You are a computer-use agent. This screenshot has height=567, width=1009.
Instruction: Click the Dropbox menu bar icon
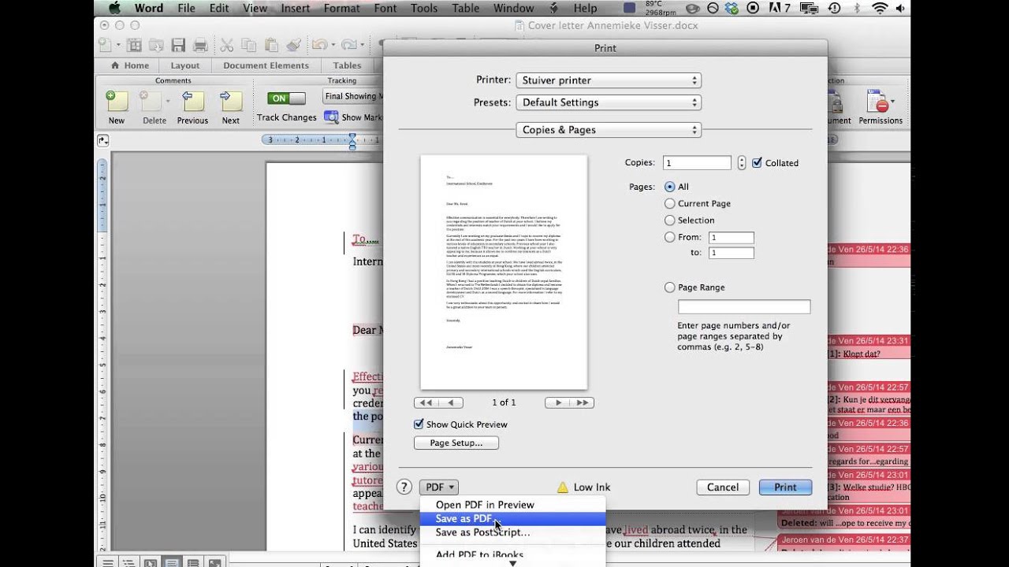(x=730, y=8)
